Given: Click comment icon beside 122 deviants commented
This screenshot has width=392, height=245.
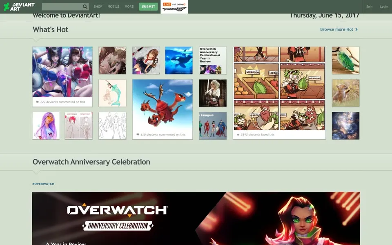Looking at the screenshot, I should (x=38, y=102).
